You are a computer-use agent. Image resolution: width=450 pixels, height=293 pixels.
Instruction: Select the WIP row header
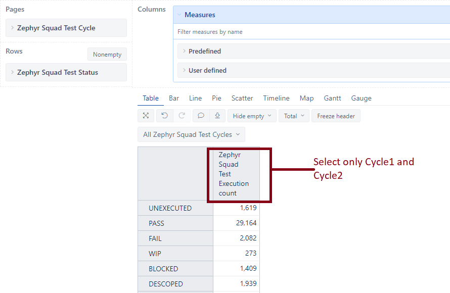tap(175, 254)
